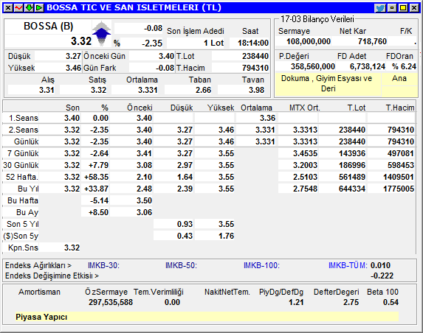Screen dimensions: 423x333
Task: Click the green down-arrow icon
Action: pyautogui.click(x=29, y=8)
